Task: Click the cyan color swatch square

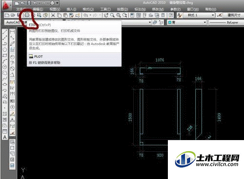Action: [170, 22]
